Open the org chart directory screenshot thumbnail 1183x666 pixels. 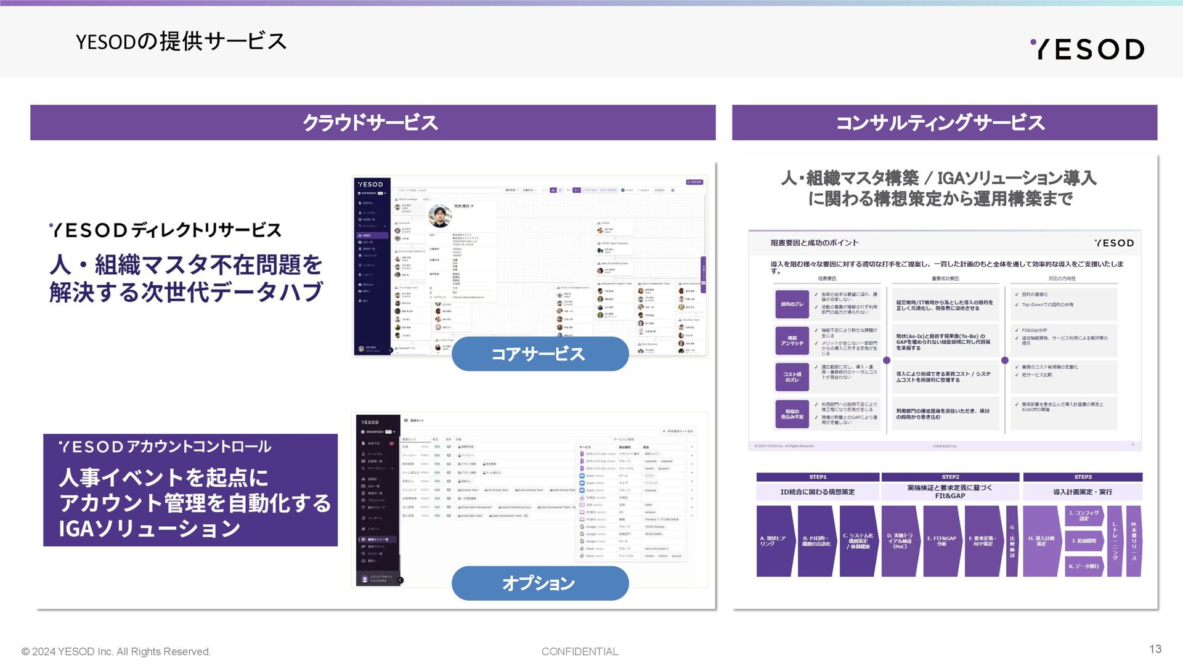point(531,266)
